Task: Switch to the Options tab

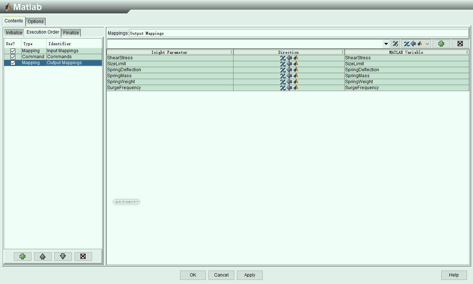Action: (x=36, y=21)
